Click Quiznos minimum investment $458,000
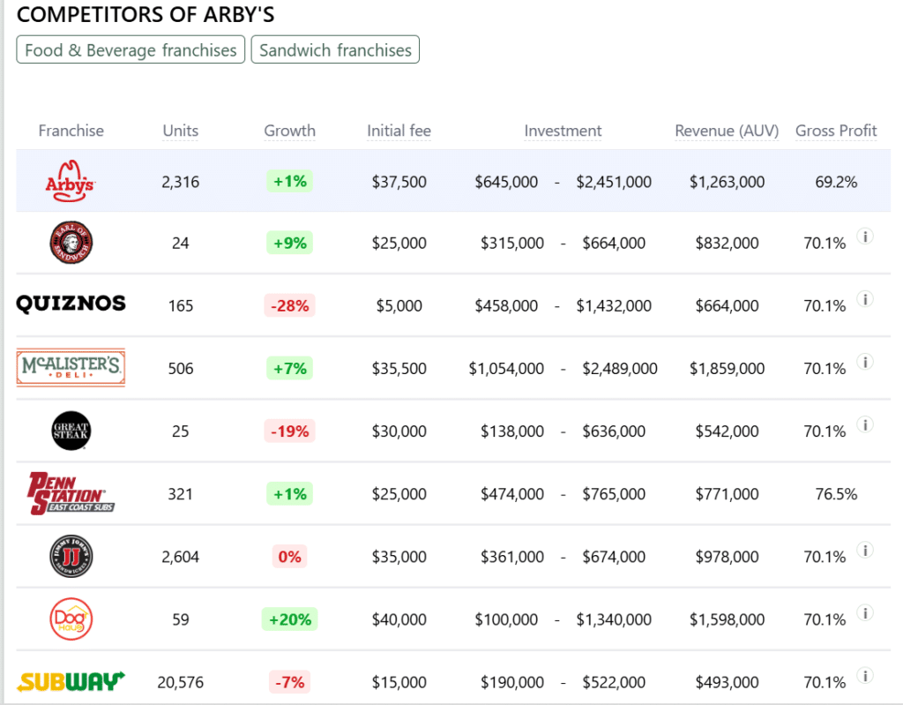The width and height of the screenshot is (903, 705). (506, 306)
